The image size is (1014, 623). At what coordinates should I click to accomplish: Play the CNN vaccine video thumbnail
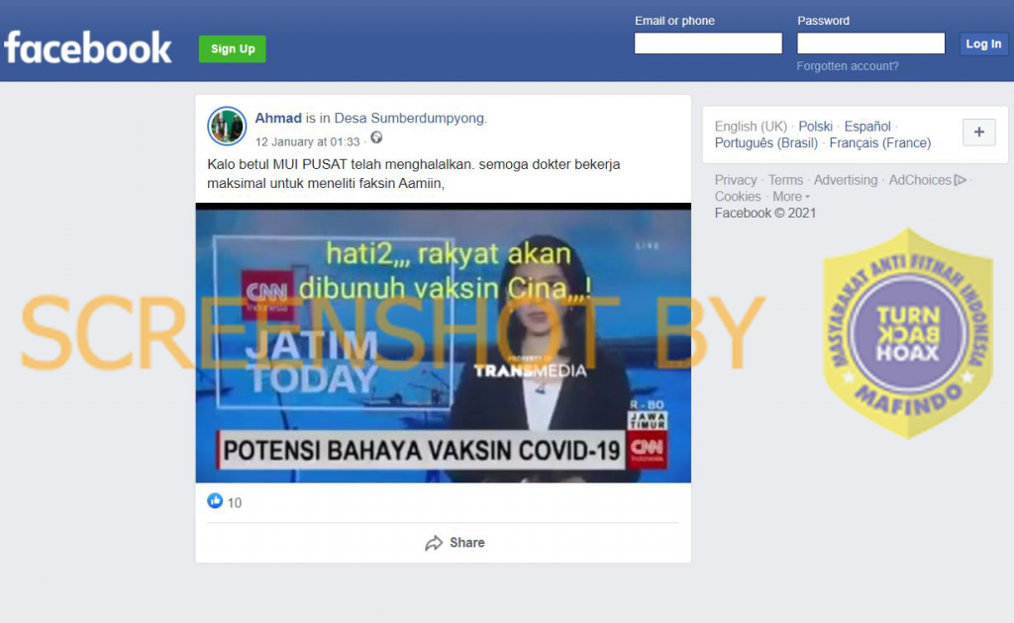[443, 343]
